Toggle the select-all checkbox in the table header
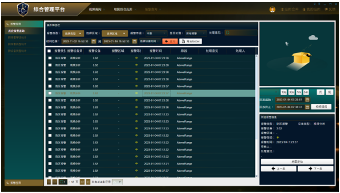 coord(49,51)
